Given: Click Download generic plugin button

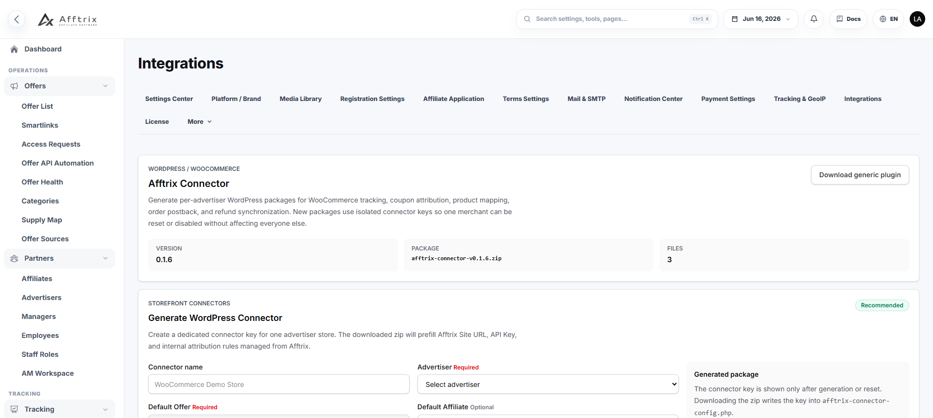Looking at the screenshot, I should click(860, 175).
